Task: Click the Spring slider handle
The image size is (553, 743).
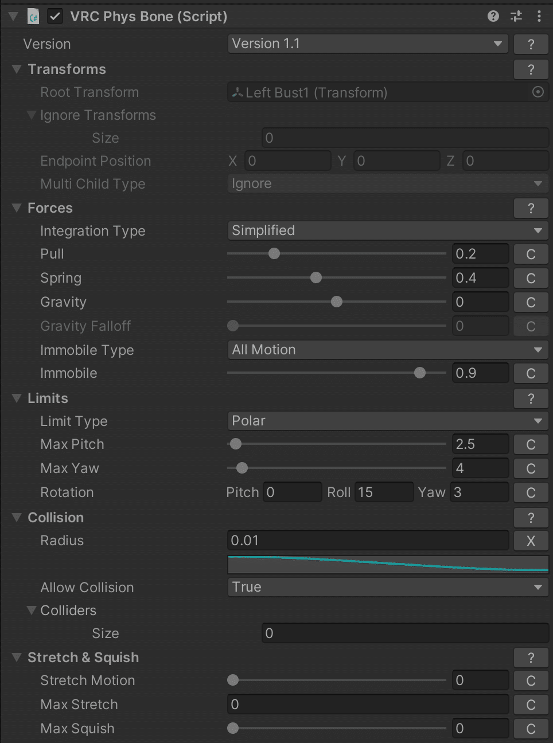Action: (316, 277)
